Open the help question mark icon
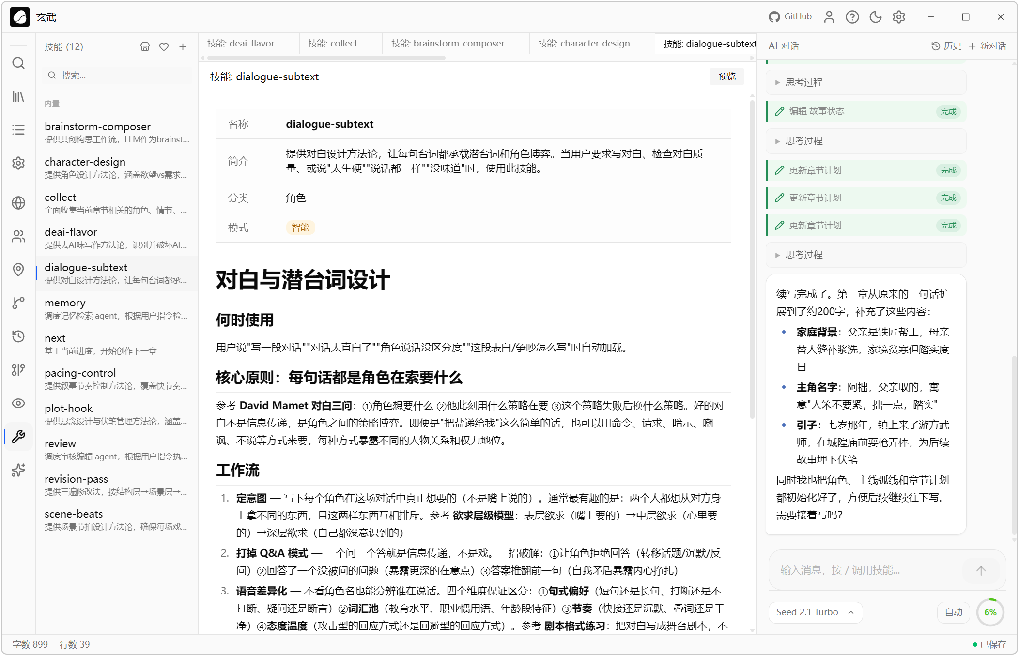Image resolution: width=1019 pixels, height=655 pixels. tap(852, 17)
